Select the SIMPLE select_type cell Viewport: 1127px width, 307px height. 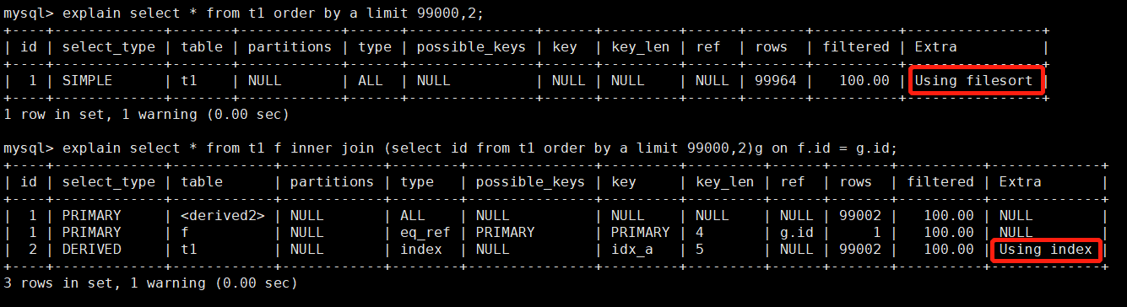pos(88,81)
